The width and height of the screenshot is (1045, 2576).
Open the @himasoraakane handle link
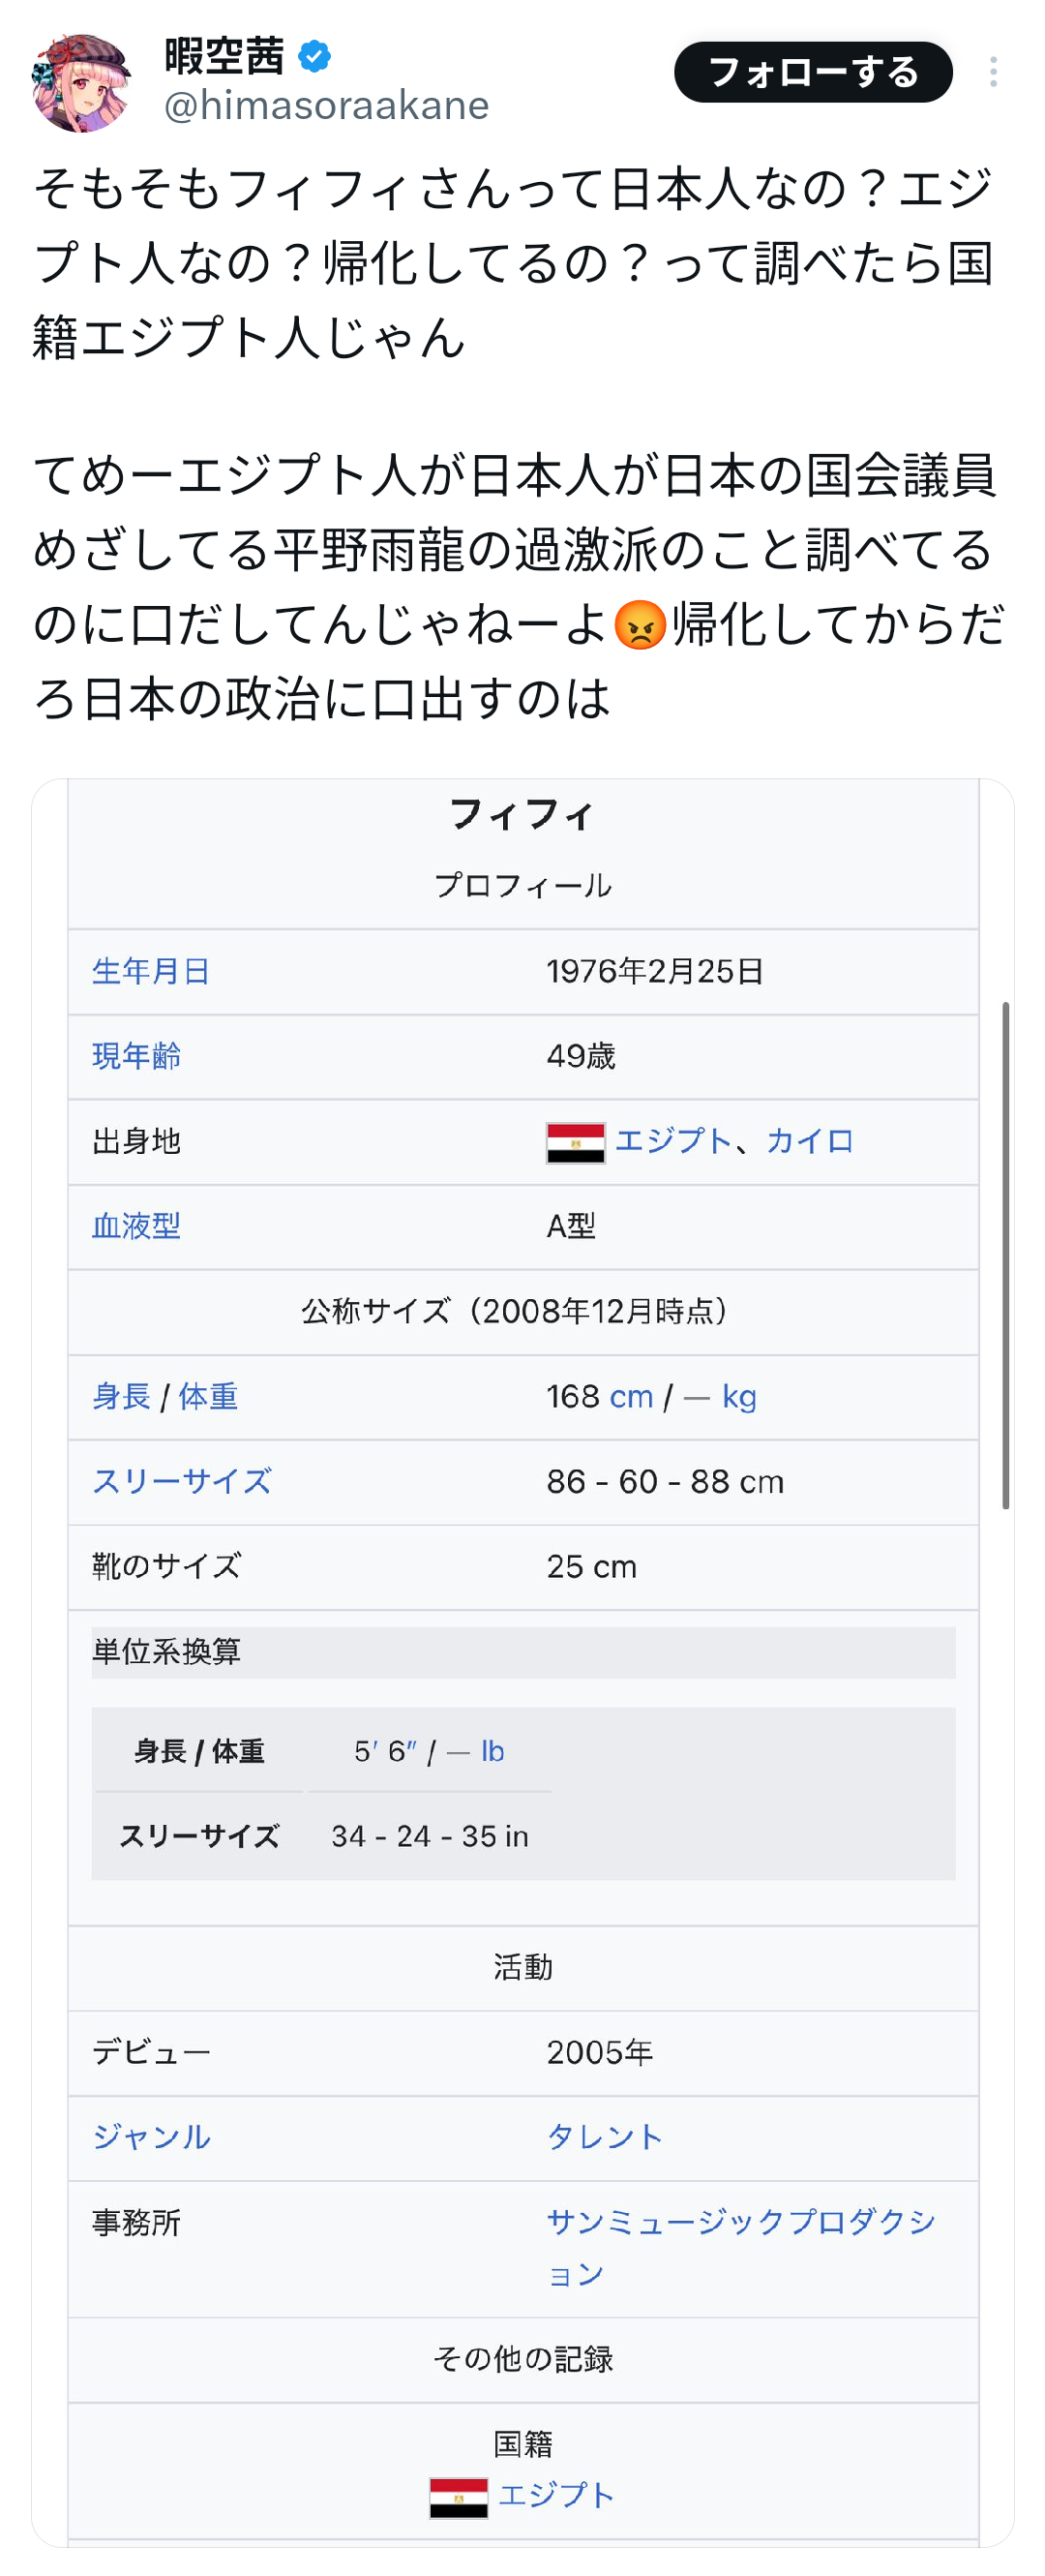326,105
